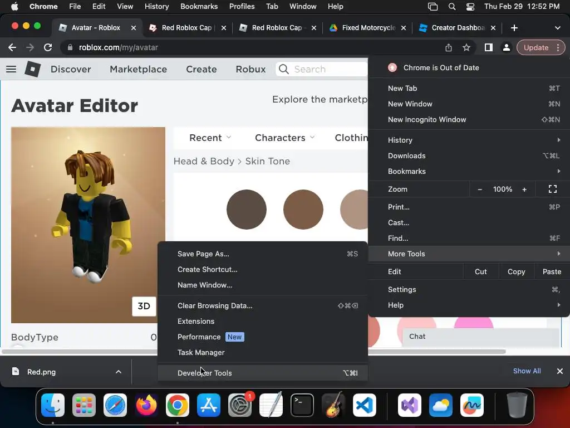Click the avatar preview thumbnail

tap(88, 225)
